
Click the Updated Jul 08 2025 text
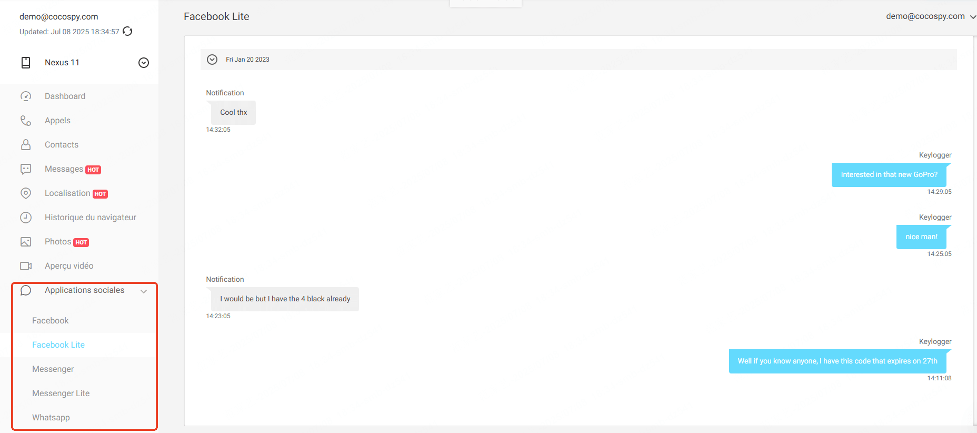click(69, 32)
